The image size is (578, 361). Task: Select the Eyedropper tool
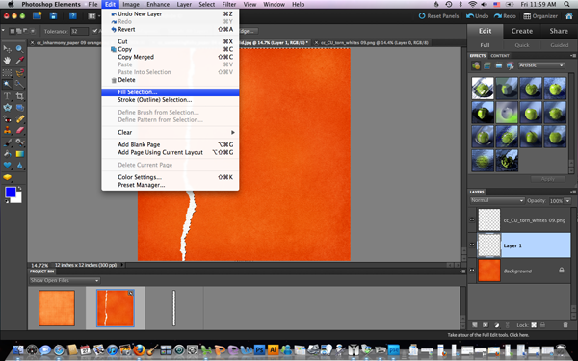point(20,61)
